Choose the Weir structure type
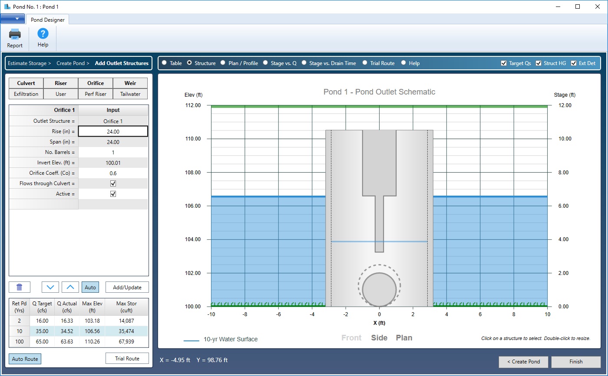The height and width of the screenshot is (376, 608). pyautogui.click(x=130, y=83)
